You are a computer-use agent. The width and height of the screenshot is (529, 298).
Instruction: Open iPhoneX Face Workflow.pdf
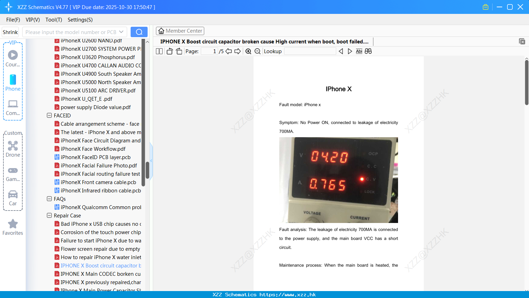pos(93,149)
